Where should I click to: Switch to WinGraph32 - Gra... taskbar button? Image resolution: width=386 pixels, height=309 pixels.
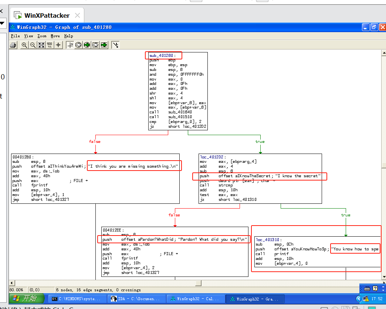point(255,299)
